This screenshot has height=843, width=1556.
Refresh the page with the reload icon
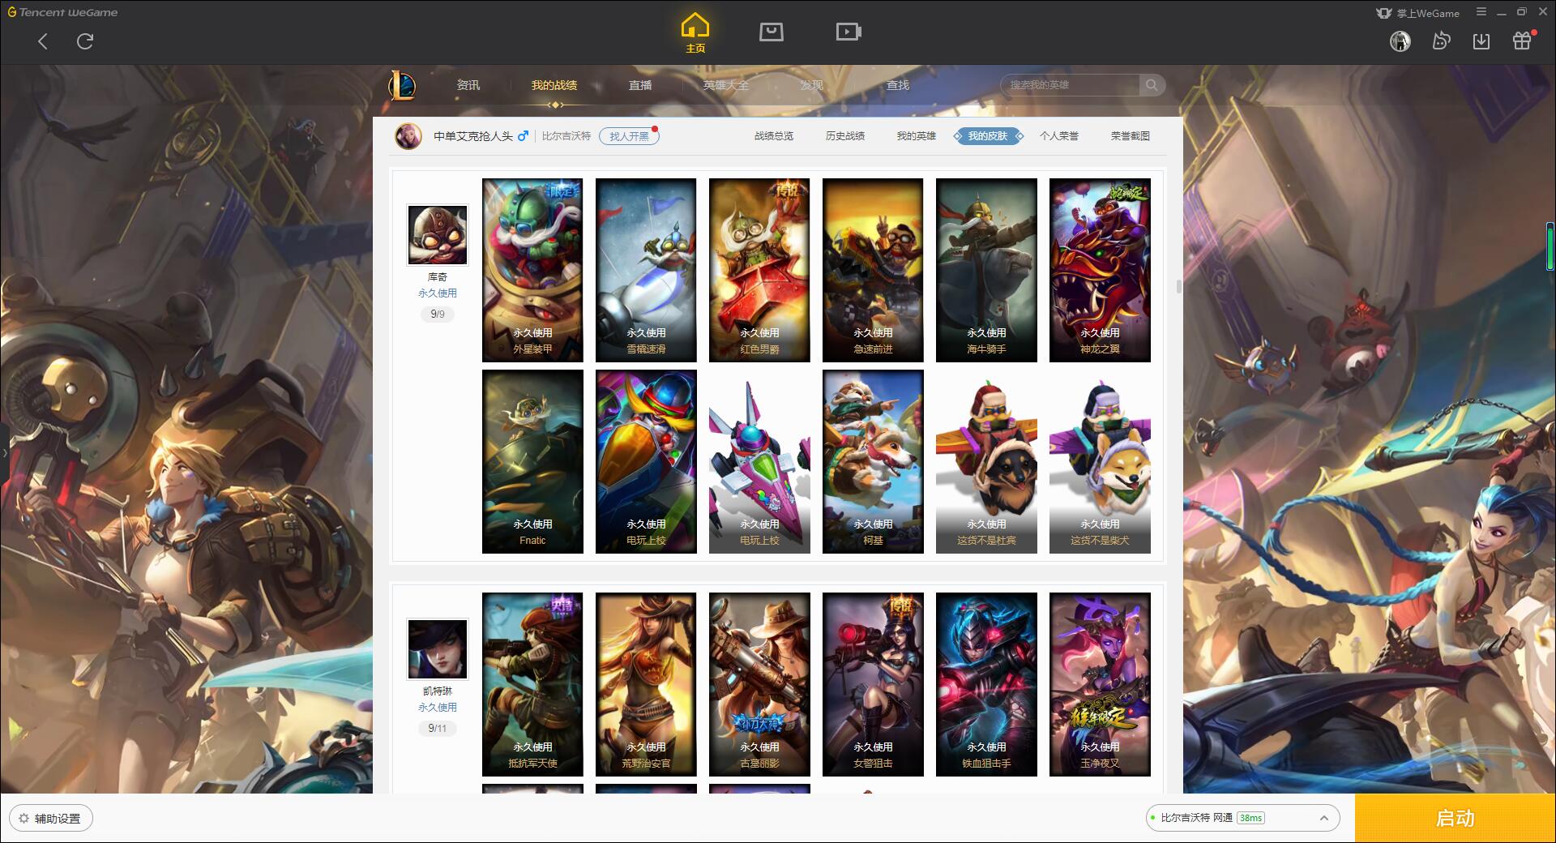point(85,41)
